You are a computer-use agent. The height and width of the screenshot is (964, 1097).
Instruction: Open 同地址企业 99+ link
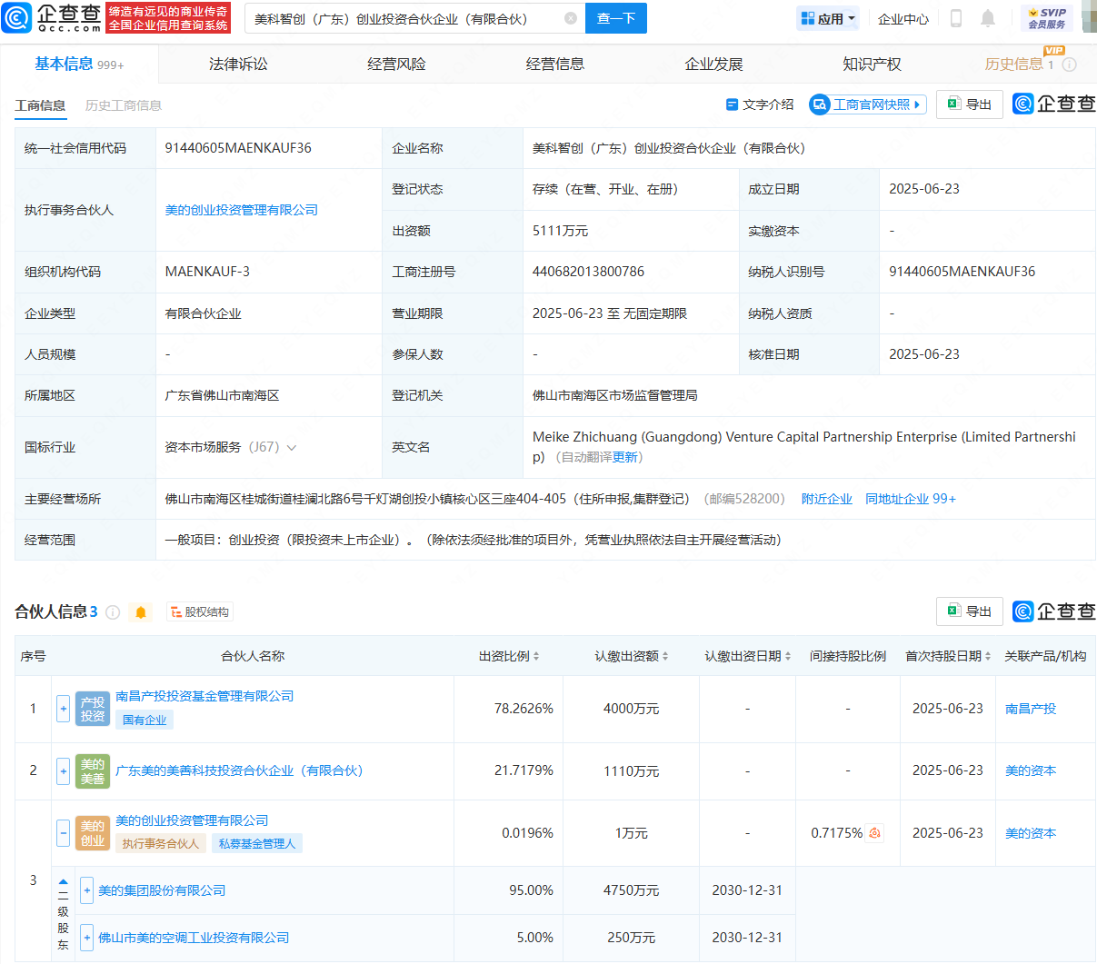click(911, 499)
